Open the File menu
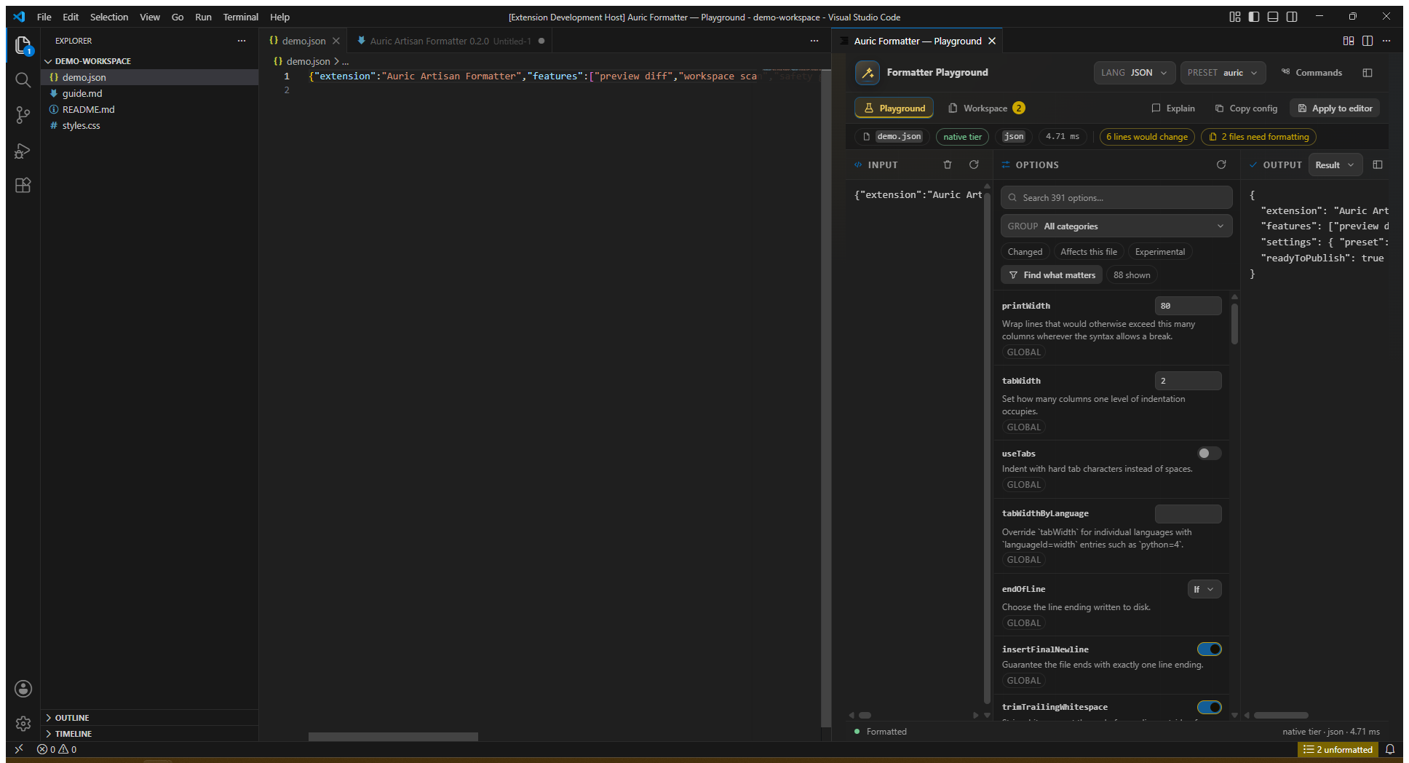The width and height of the screenshot is (1409, 763). pyautogui.click(x=44, y=17)
